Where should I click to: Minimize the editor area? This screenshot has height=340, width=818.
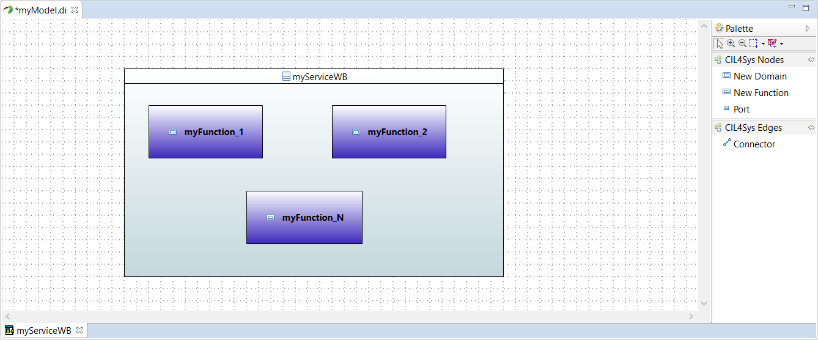click(x=792, y=7)
